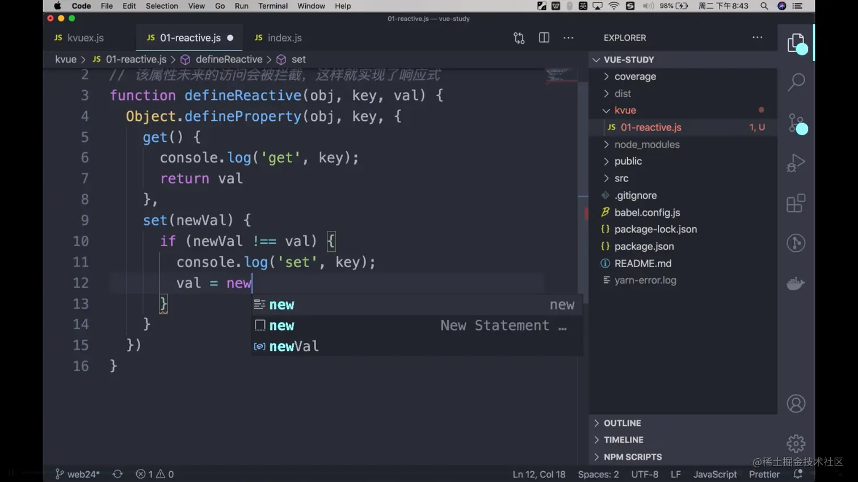858x482 pixels.
Task: Select the 'New Statement' snippet suggestion
Action: [417, 325]
